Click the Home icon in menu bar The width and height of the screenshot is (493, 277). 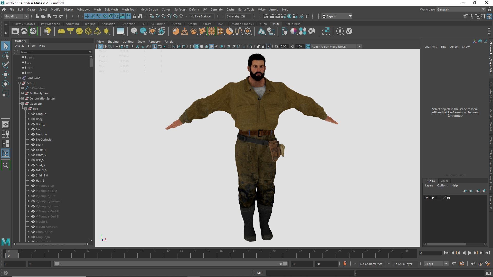click(x=4, y=9)
